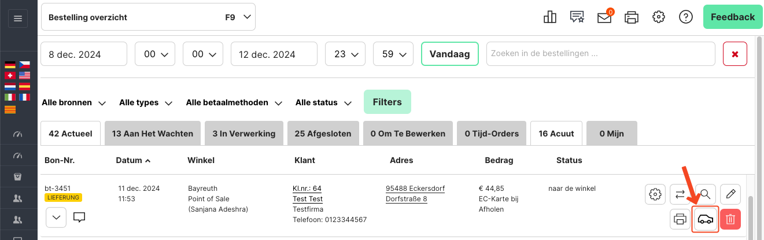Switch language using the US flag
This screenshot has width=764, height=240.
(x=24, y=76)
